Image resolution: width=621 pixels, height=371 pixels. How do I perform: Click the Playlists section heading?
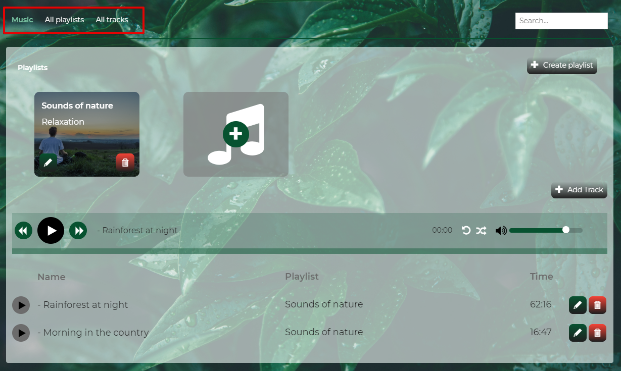coord(33,68)
